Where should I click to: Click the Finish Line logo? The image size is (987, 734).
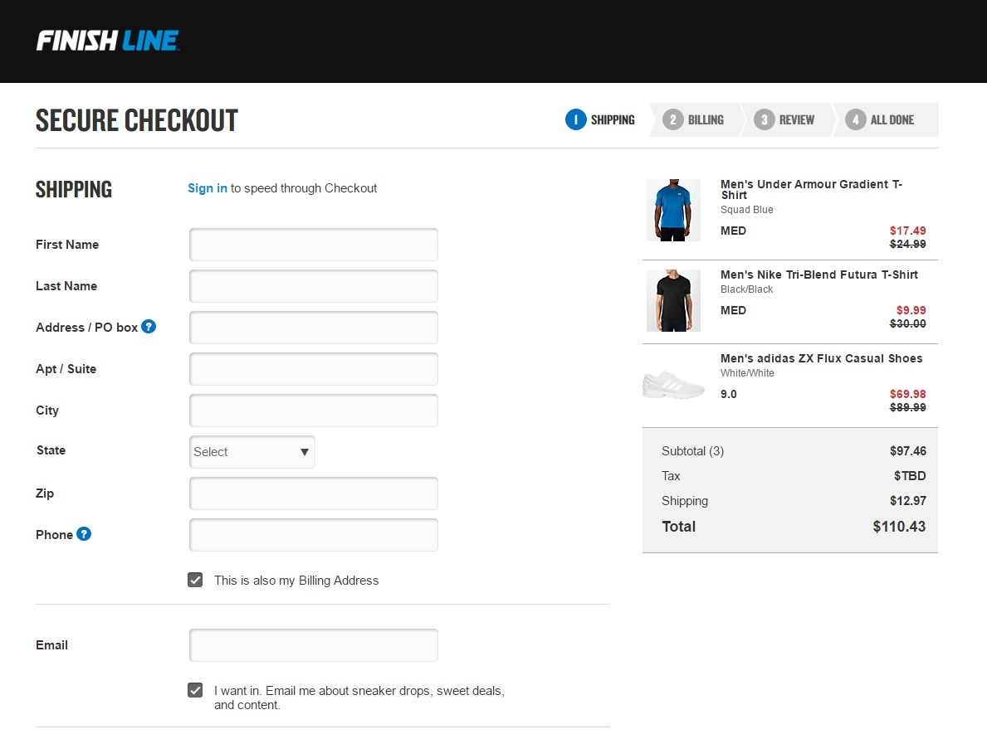point(108,41)
